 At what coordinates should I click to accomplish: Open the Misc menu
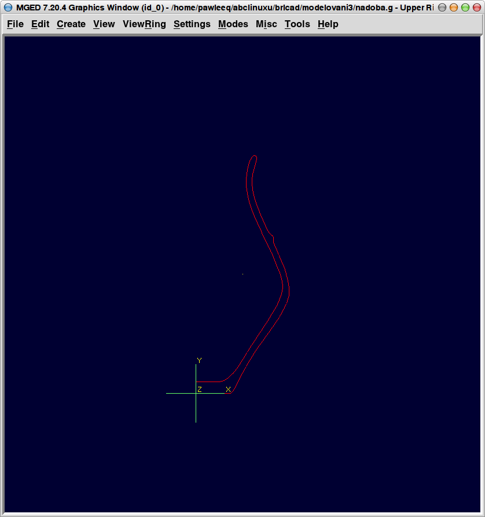coord(266,24)
